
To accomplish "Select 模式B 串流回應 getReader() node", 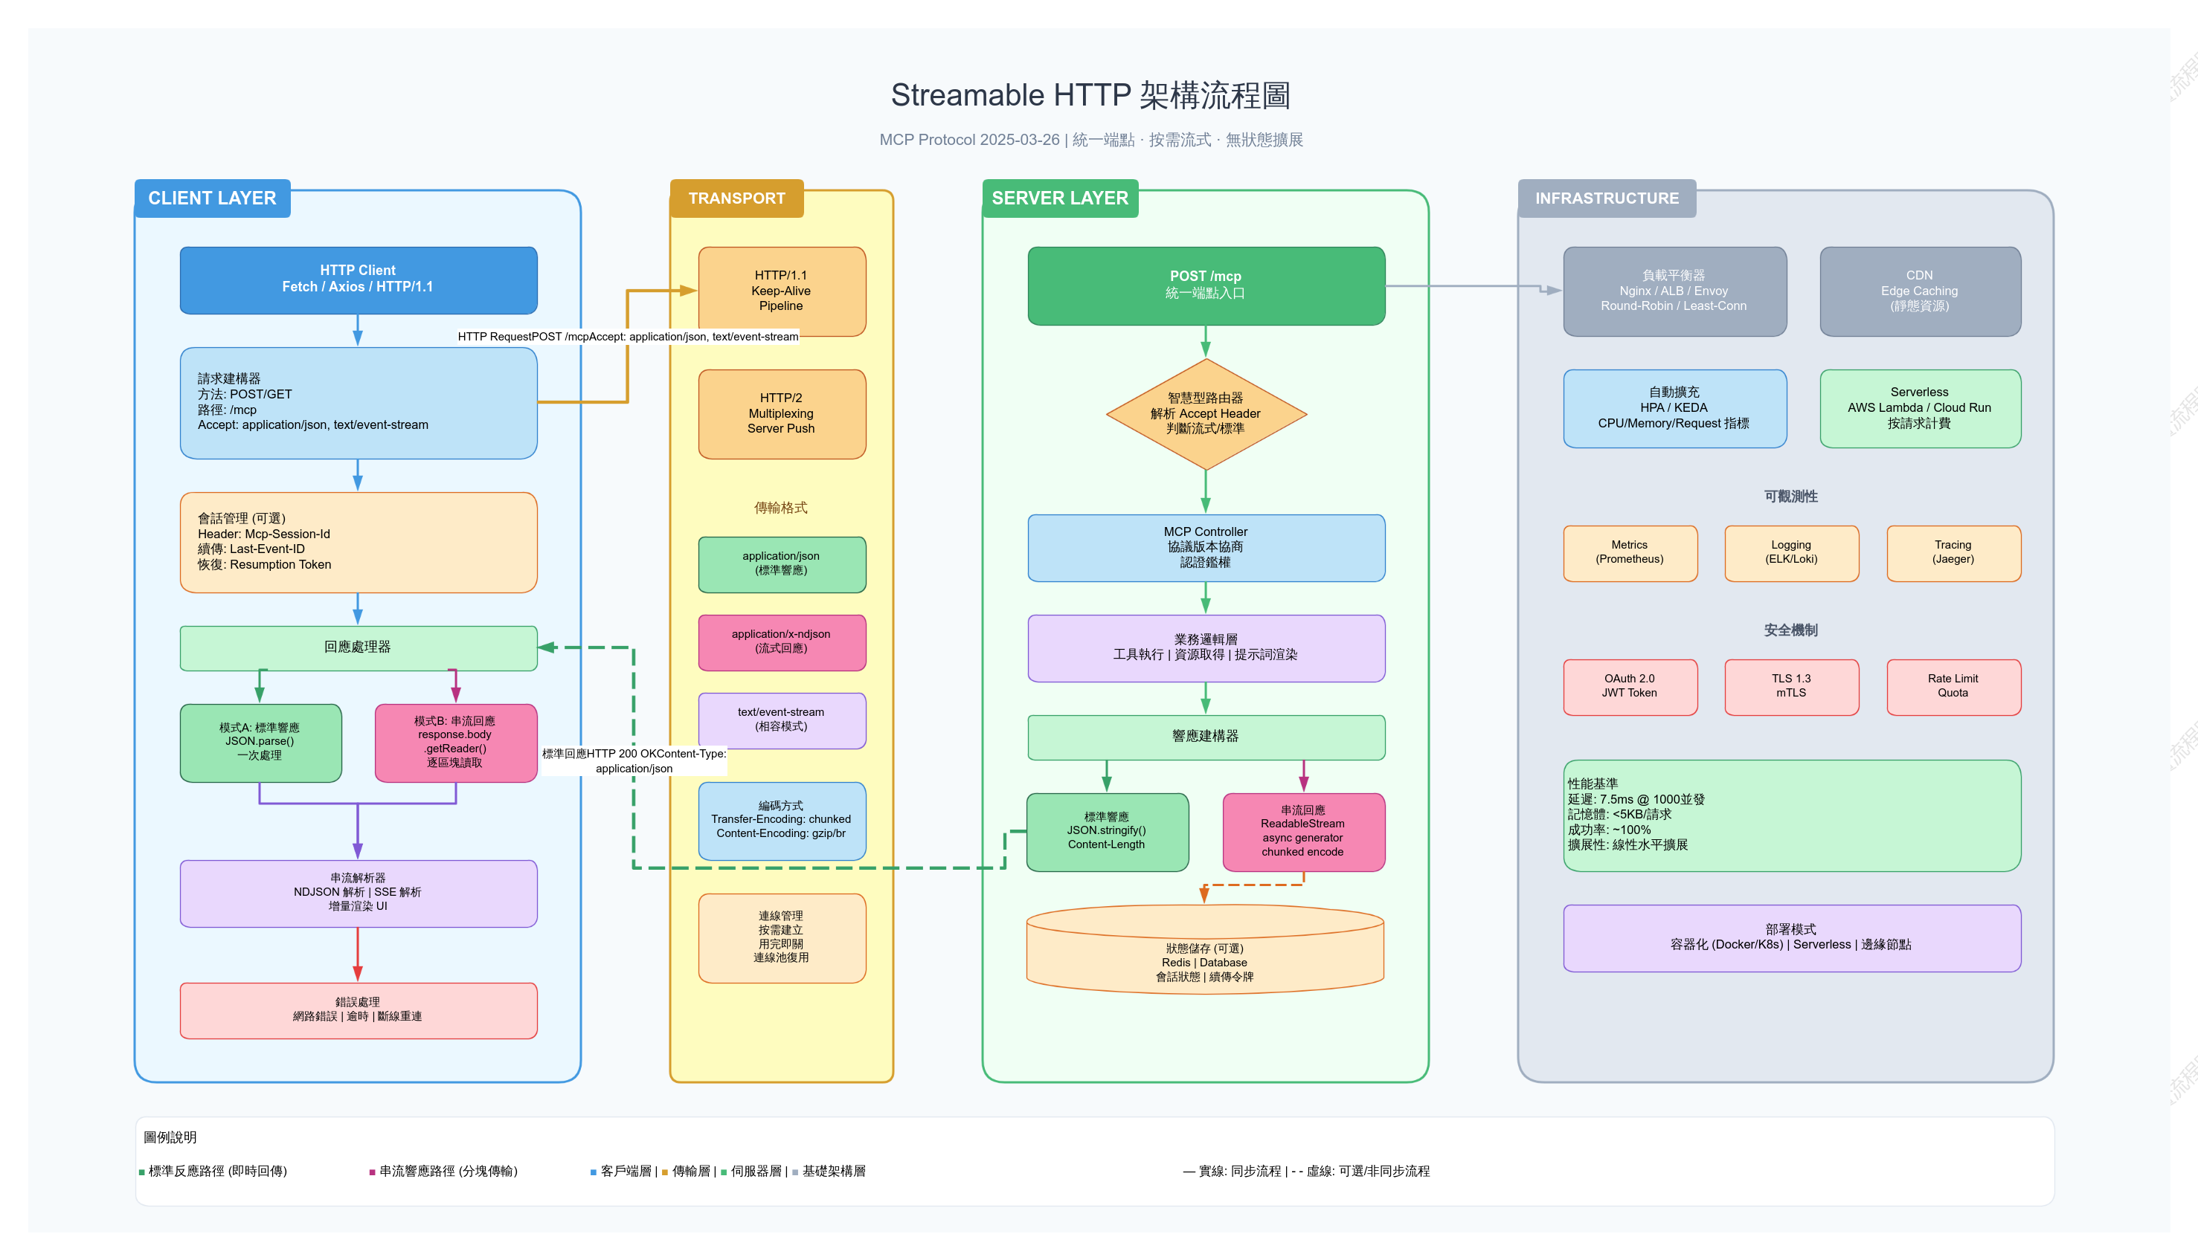I will 455,743.
